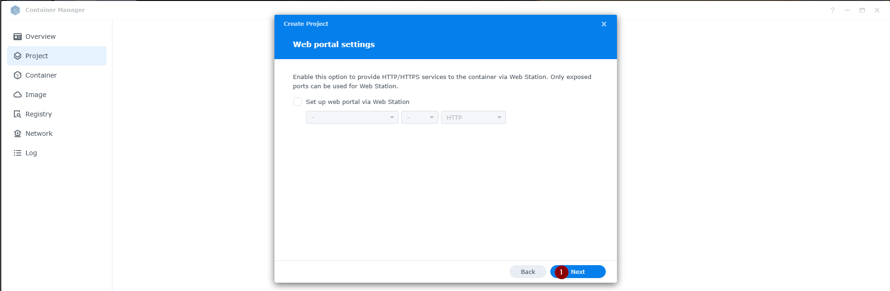
Task: Click the Image cloud icon
Action: 18,95
